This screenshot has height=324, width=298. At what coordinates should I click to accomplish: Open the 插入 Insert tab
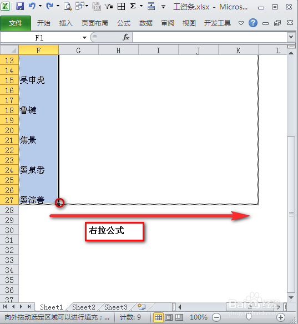click(x=65, y=23)
